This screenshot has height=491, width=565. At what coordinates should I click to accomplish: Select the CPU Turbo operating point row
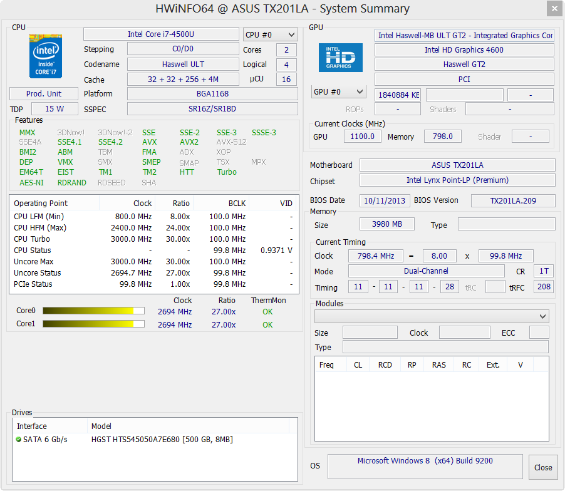pos(154,239)
